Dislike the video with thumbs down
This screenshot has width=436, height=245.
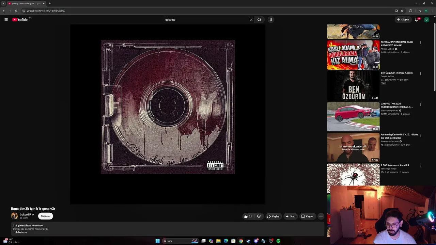coord(259,216)
